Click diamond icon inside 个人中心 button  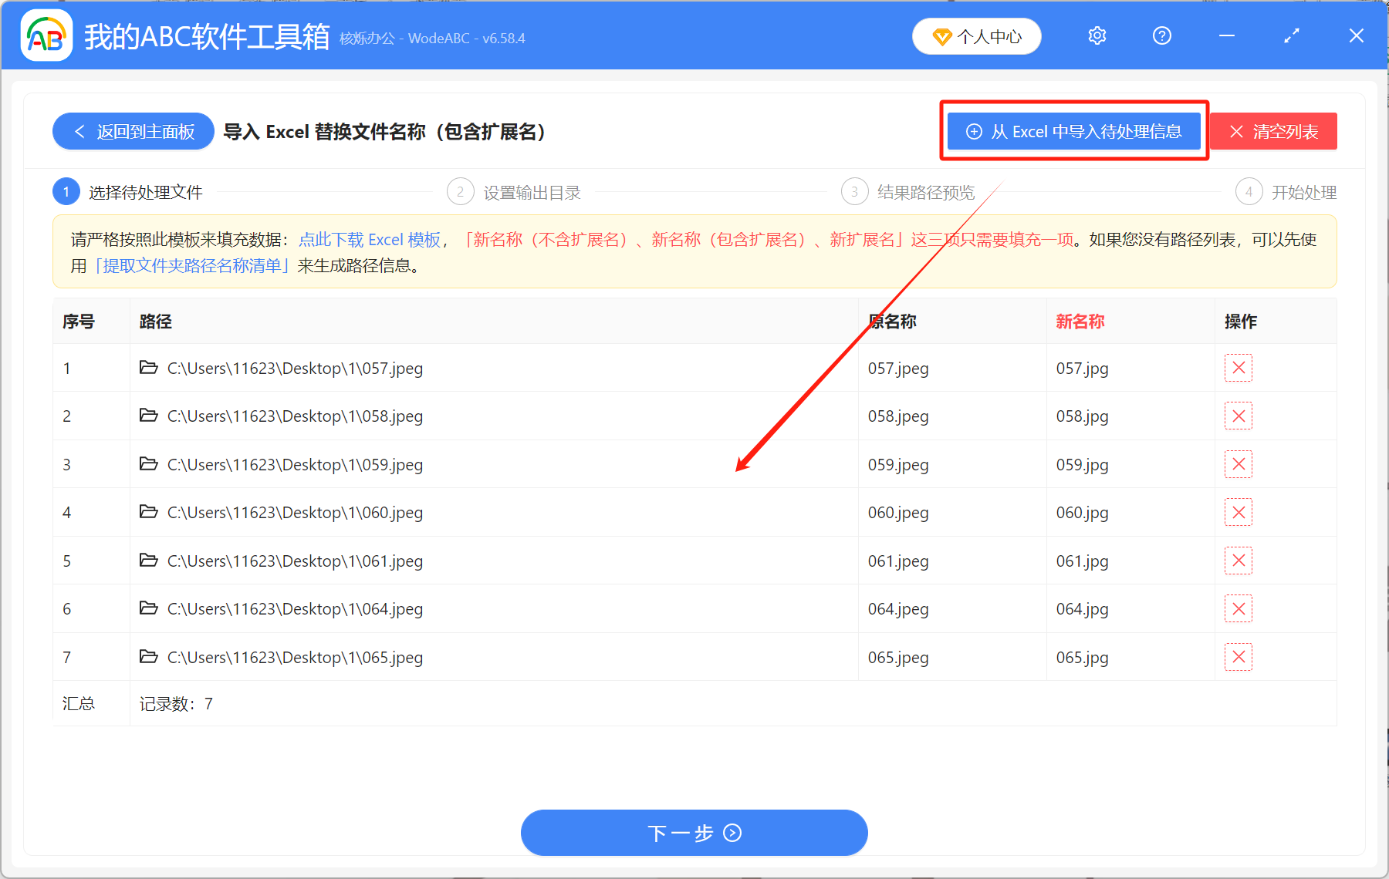pos(941,35)
